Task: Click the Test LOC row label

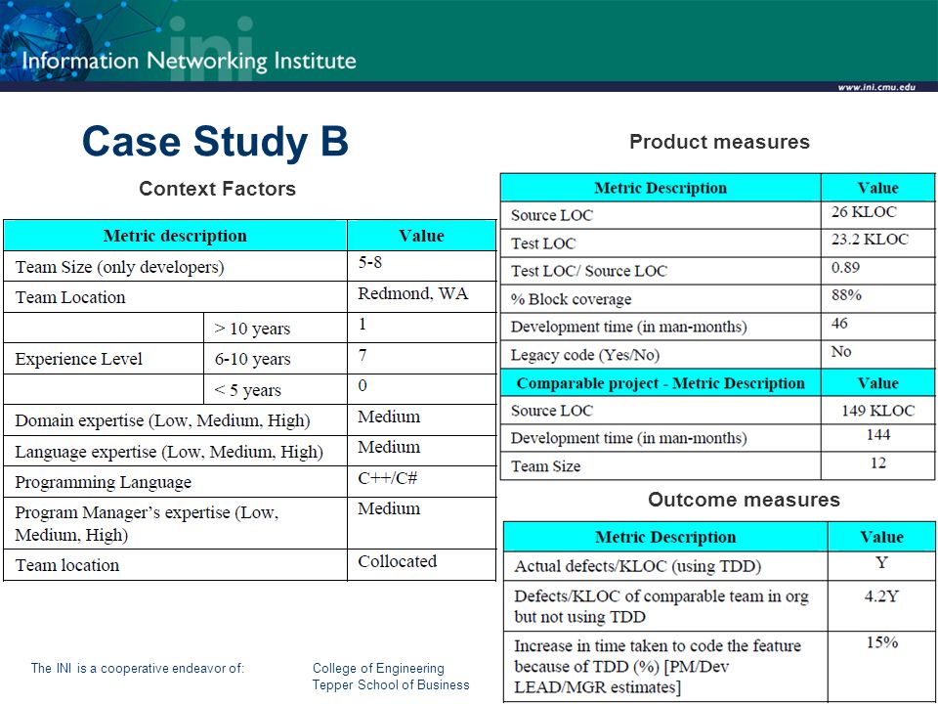Action: click(x=543, y=243)
